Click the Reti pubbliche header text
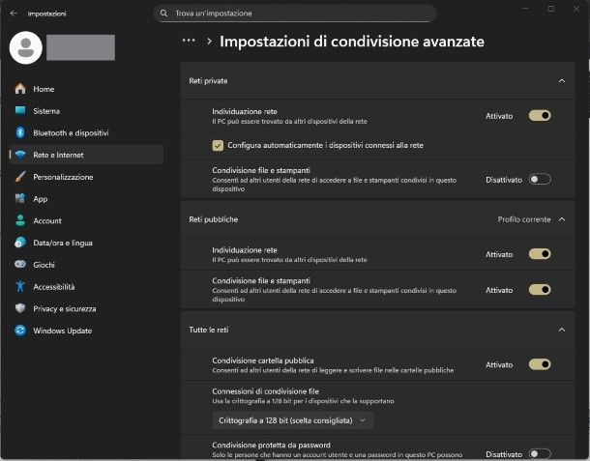Viewport: 590px width, 461px height. [x=214, y=219]
